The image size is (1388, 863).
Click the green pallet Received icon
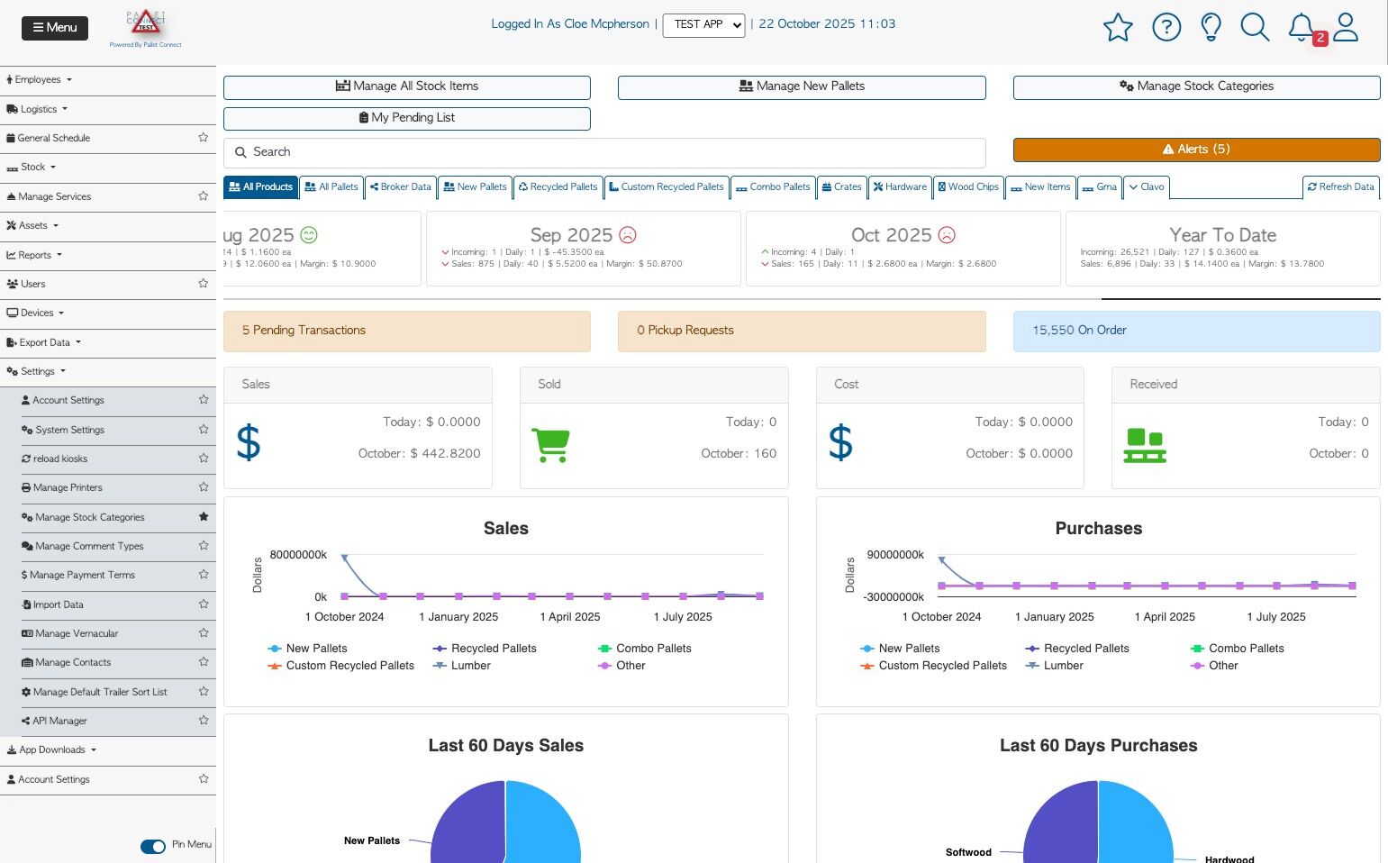click(1145, 446)
